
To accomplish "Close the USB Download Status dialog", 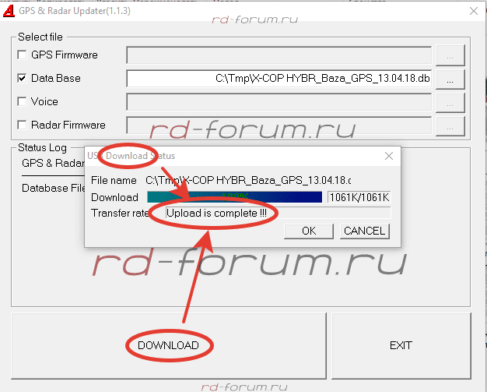I will [389, 156].
